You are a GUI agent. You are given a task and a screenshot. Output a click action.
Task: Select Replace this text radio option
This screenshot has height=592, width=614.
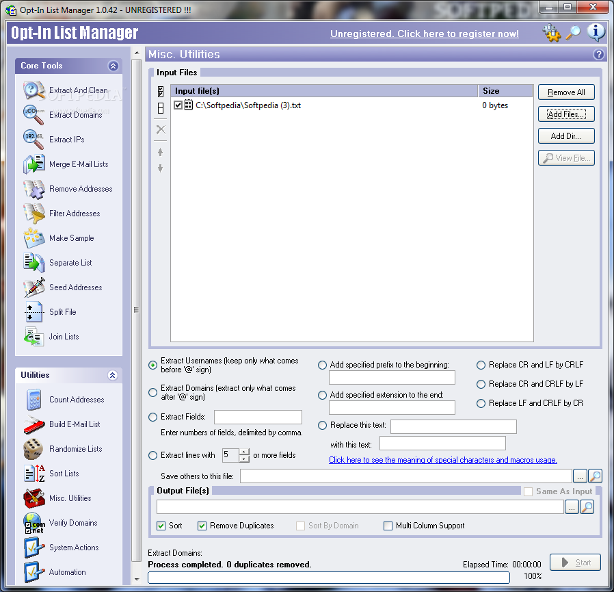click(x=322, y=426)
